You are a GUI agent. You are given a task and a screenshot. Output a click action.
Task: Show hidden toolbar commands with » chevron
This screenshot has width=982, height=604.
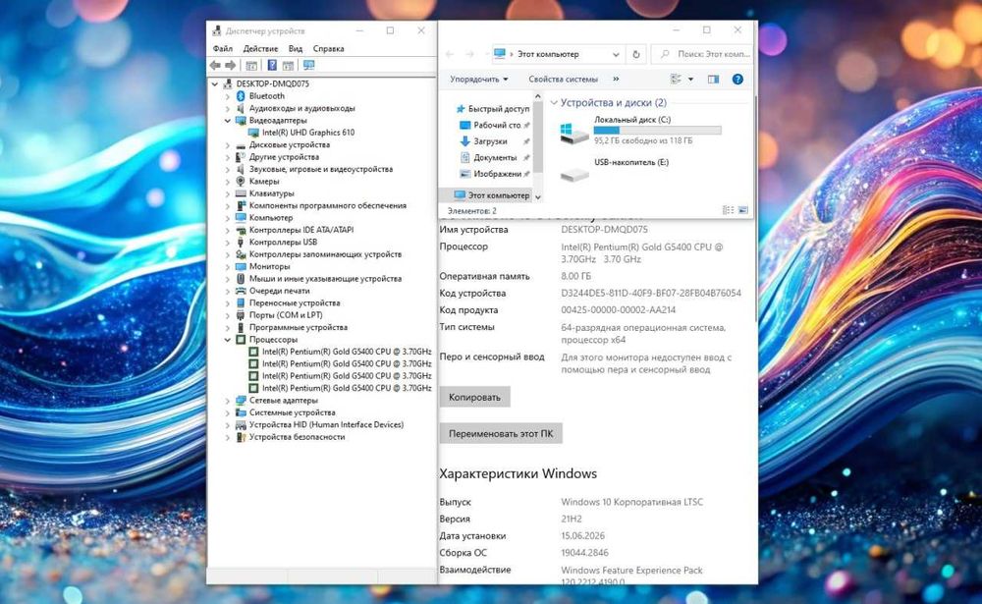(616, 79)
